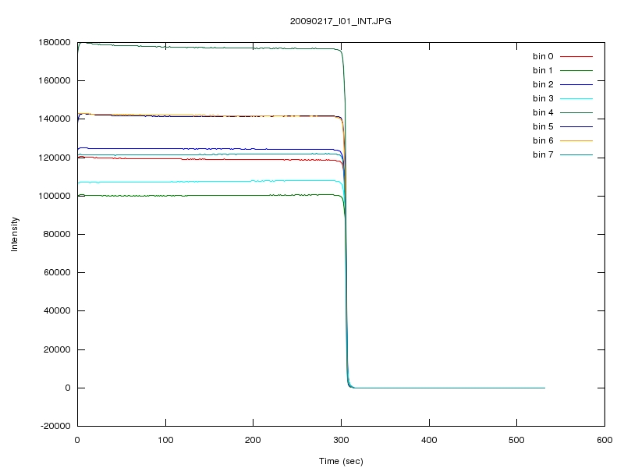Click the 180000 y-axis tick label
The image size is (624, 468).
pyautogui.click(x=54, y=42)
